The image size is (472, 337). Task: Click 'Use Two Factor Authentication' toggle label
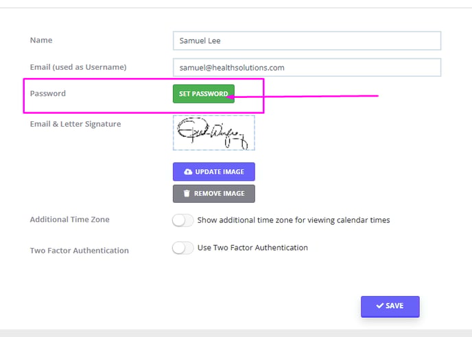point(252,248)
